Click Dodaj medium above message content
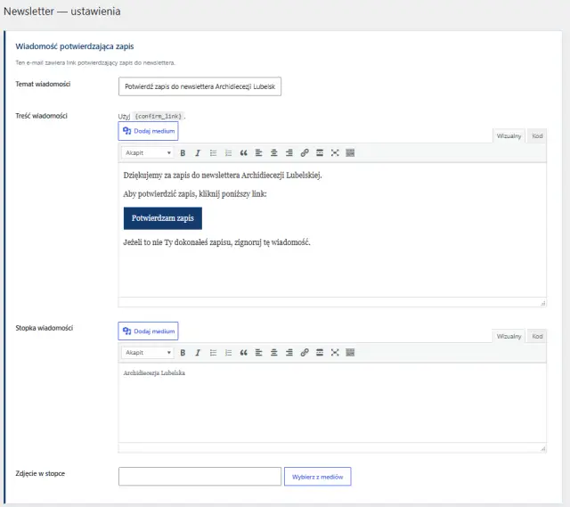 (x=149, y=131)
